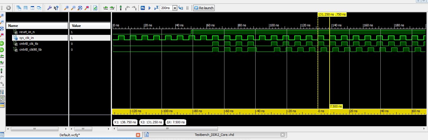The height and width of the screenshot is (140, 428).
Task: Go to next marker in top toolbar
Action: tap(134, 8)
